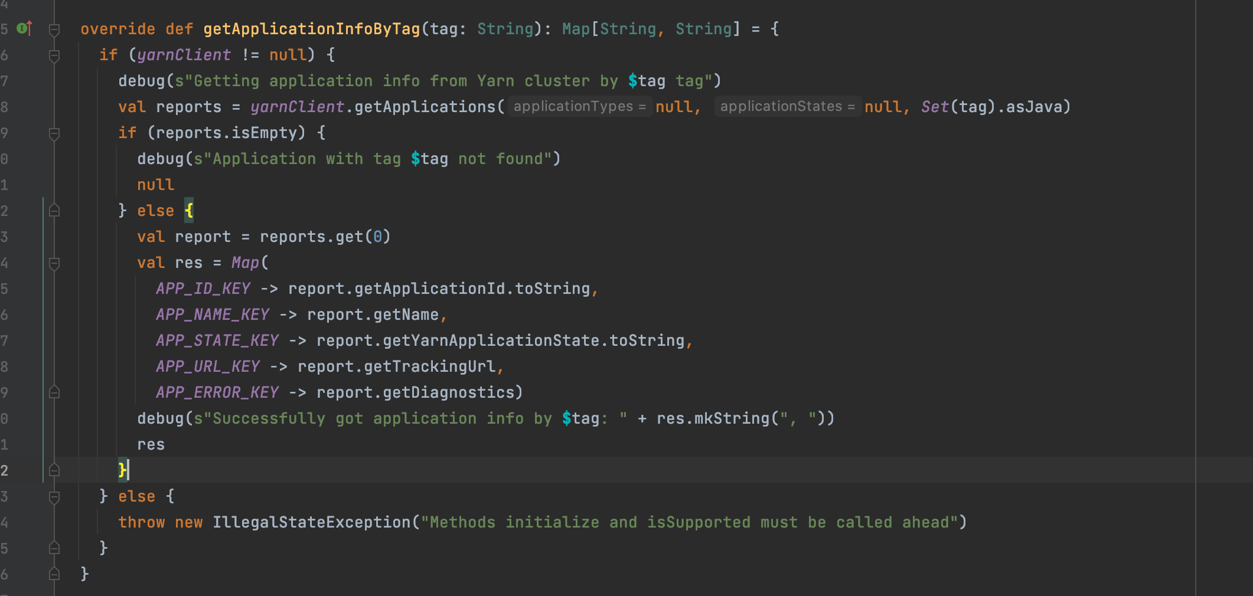
Task: Click the APP_NAME_KEY constant
Action: click(x=213, y=315)
